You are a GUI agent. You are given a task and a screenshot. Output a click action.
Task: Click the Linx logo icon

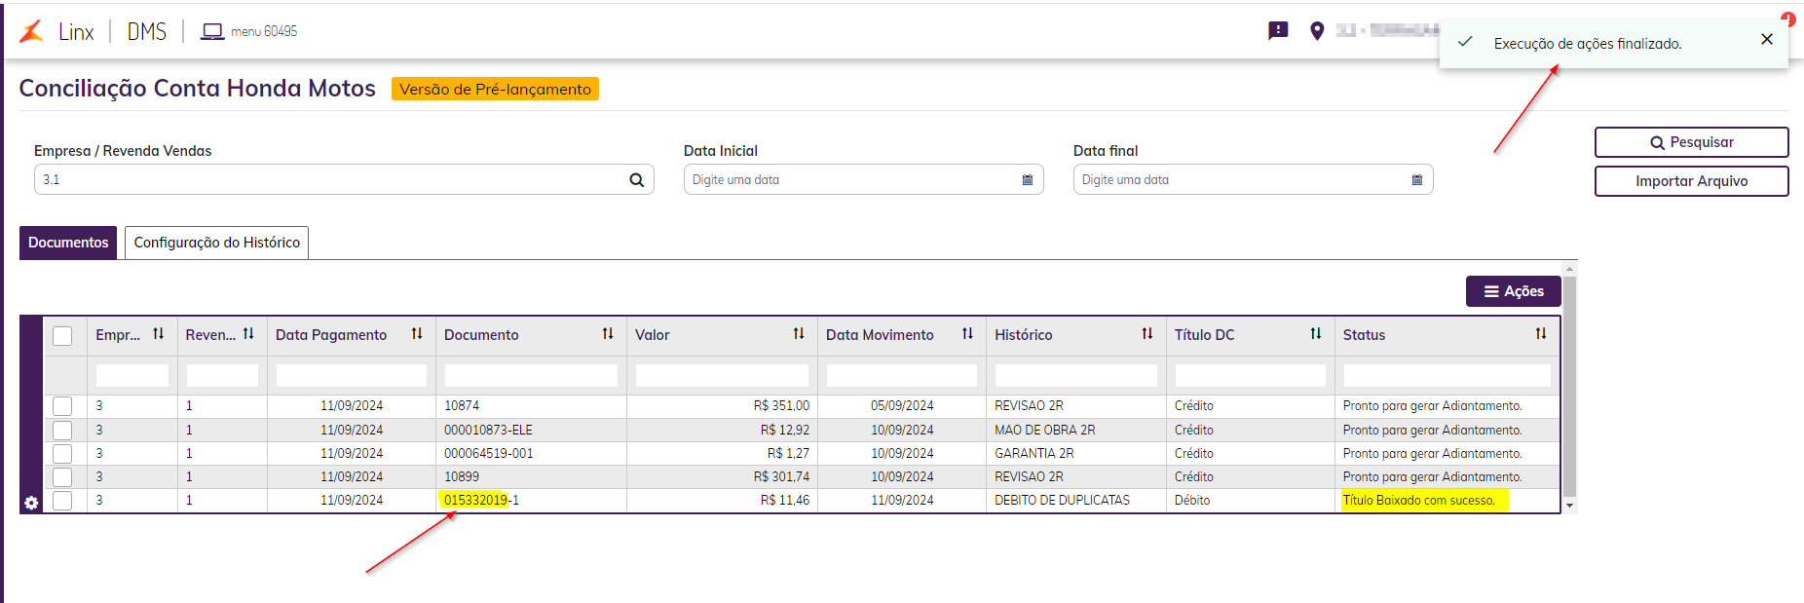pos(31,31)
